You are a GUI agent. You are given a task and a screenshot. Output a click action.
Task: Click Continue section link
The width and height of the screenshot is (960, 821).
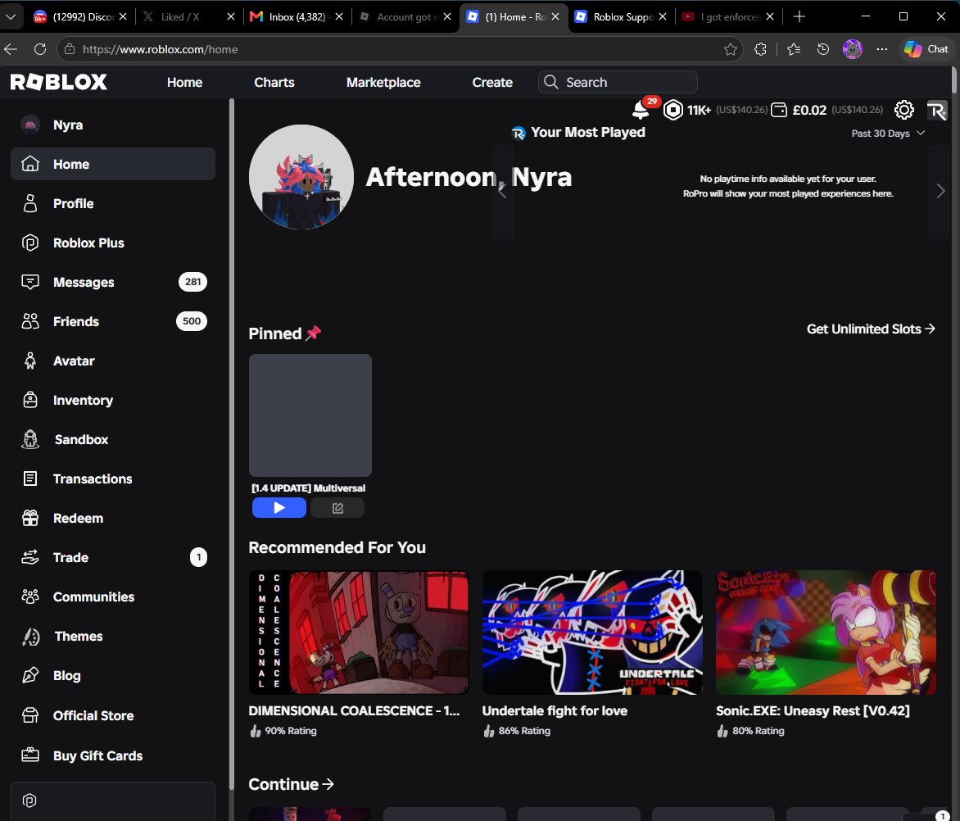point(291,784)
